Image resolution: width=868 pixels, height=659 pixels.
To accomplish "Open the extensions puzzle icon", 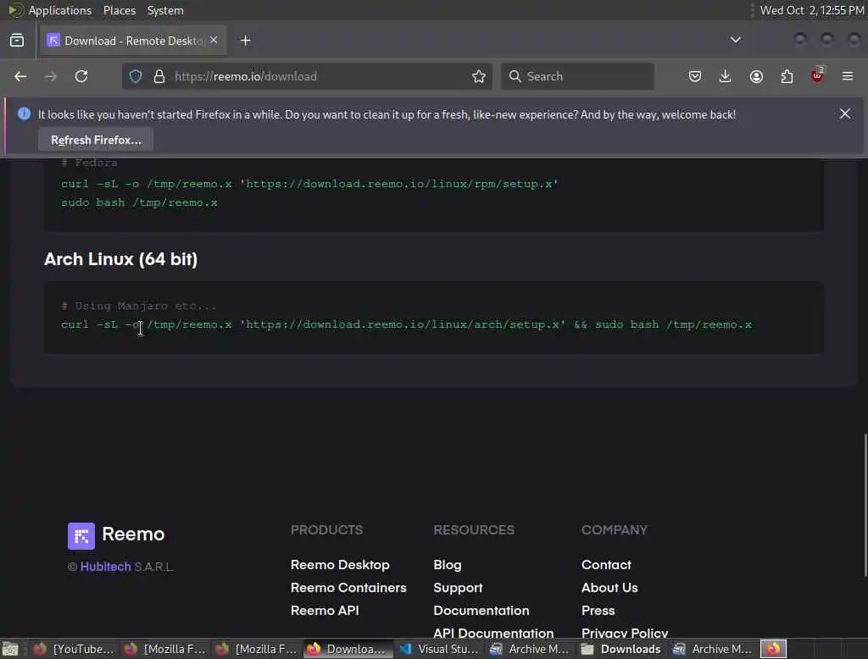I will (x=787, y=76).
